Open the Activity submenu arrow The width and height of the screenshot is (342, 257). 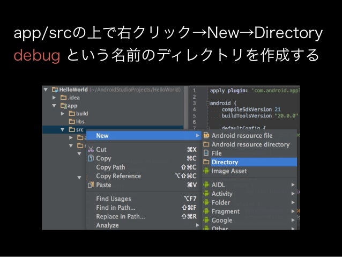click(x=293, y=194)
